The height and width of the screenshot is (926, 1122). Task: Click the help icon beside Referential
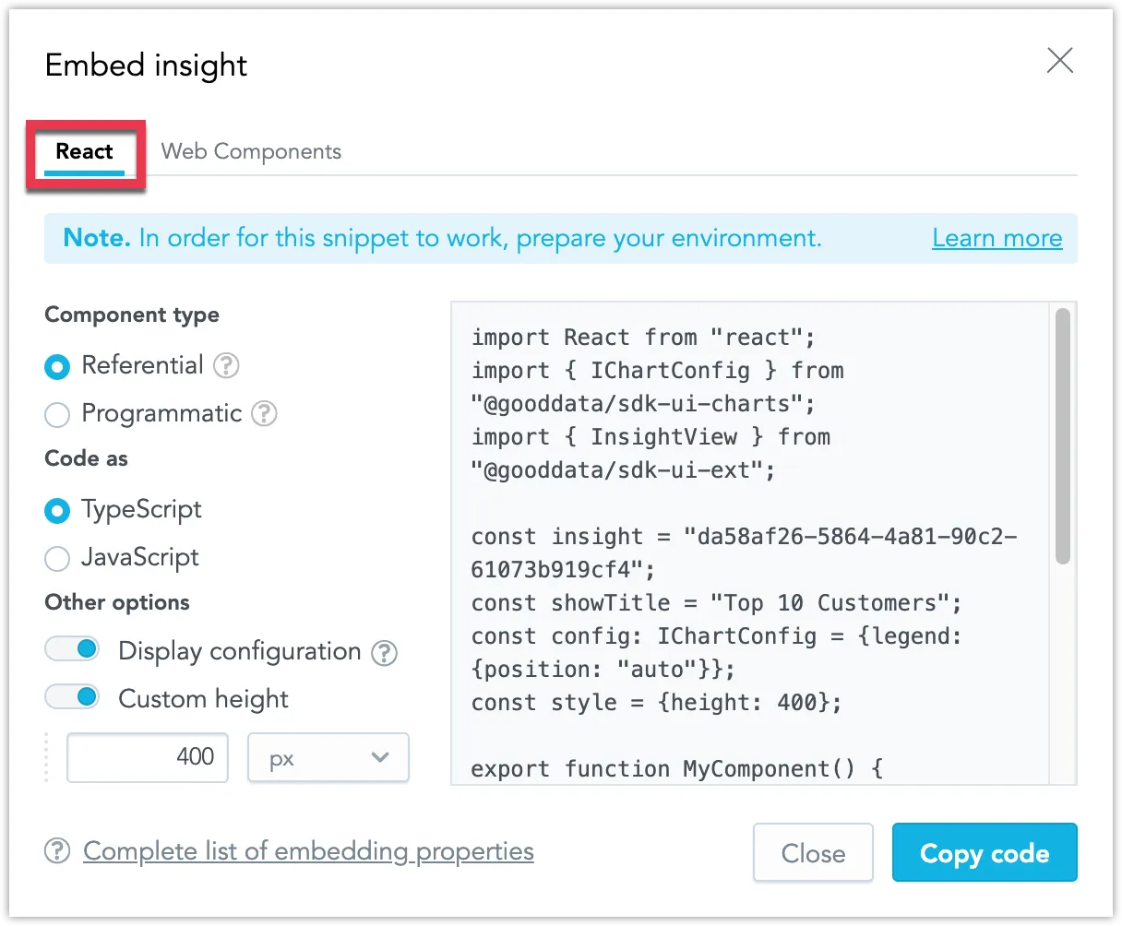[x=227, y=366]
